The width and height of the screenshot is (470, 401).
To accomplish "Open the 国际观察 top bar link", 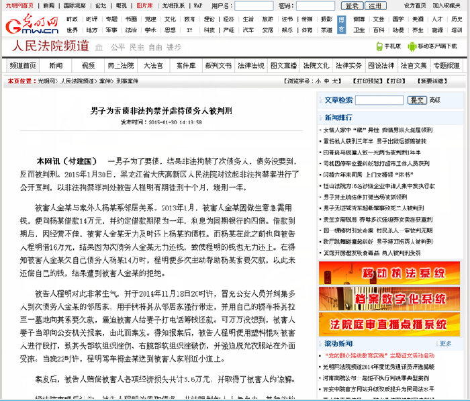I will (x=75, y=5).
